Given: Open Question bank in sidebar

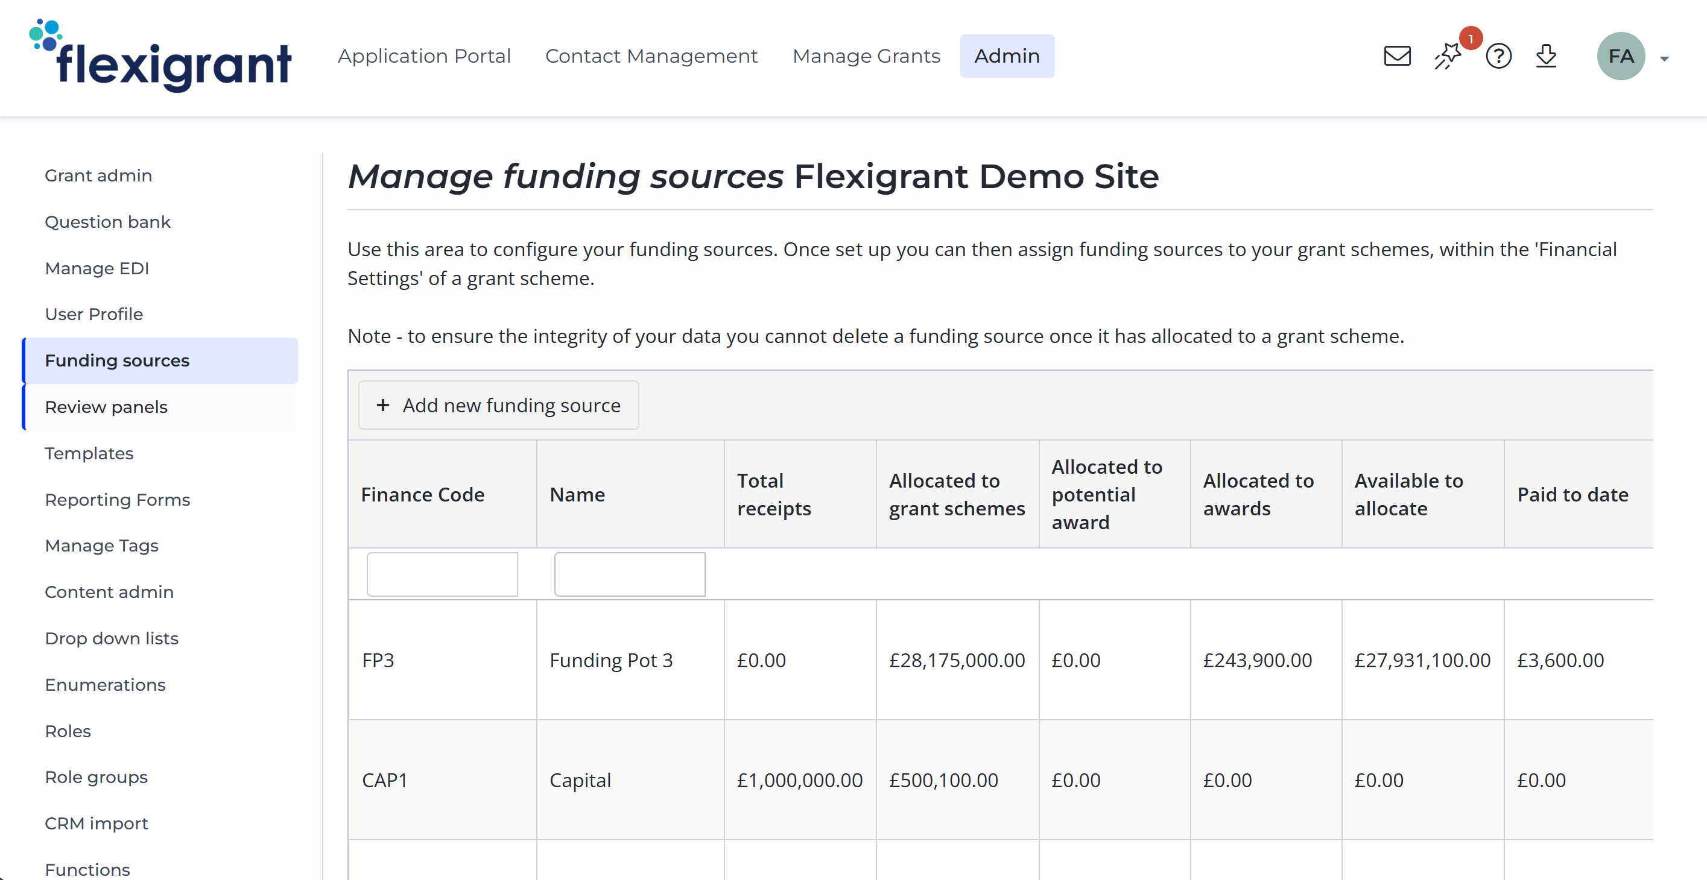Looking at the screenshot, I should [x=108, y=222].
